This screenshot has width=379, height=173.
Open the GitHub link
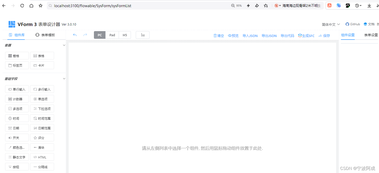click(x=353, y=24)
